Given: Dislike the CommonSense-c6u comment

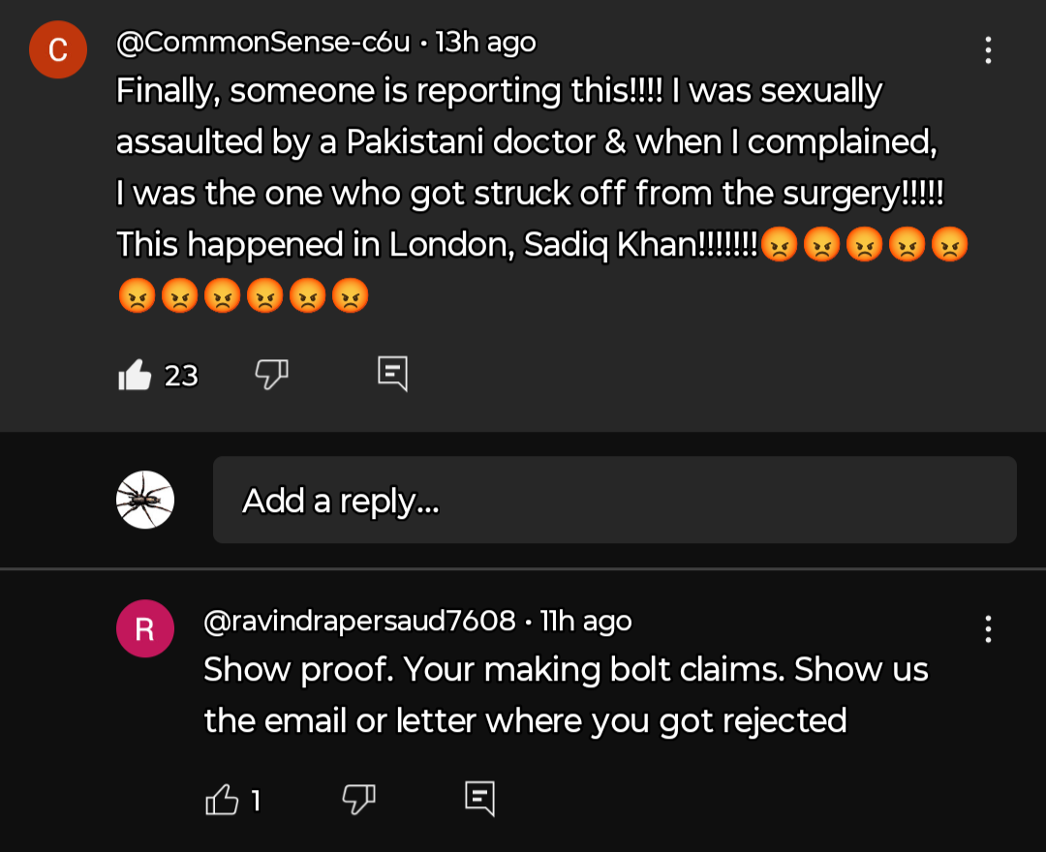Looking at the screenshot, I should tap(272, 374).
